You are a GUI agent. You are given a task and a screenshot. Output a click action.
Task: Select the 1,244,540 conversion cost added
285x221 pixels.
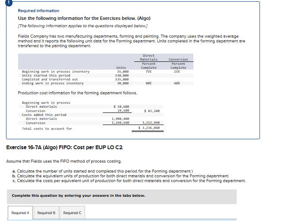point(120,123)
